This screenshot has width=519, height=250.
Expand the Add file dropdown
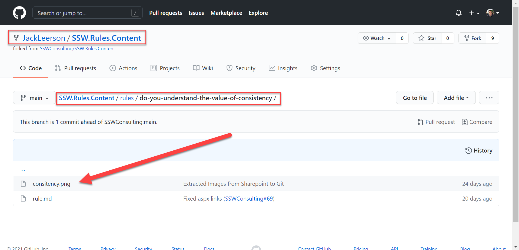(x=456, y=98)
